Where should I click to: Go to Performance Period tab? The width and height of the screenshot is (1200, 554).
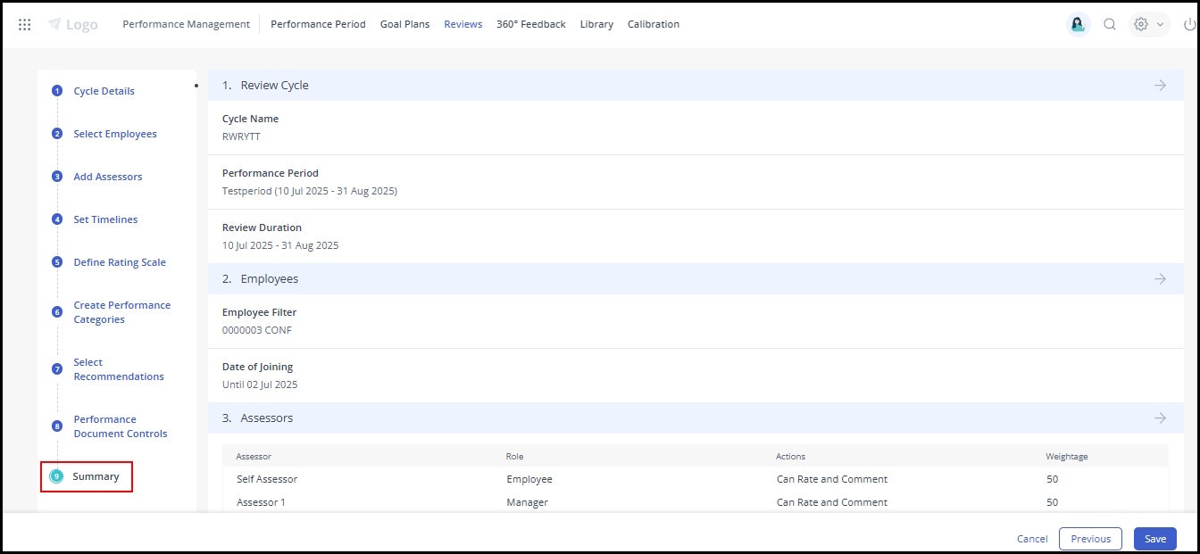[318, 24]
